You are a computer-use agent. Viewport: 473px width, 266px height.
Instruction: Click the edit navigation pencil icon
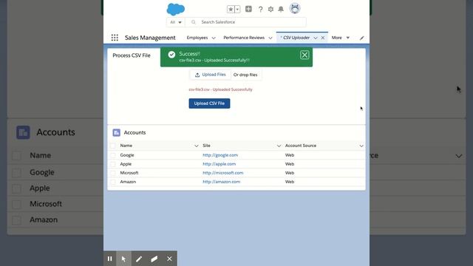click(x=361, y=38)
